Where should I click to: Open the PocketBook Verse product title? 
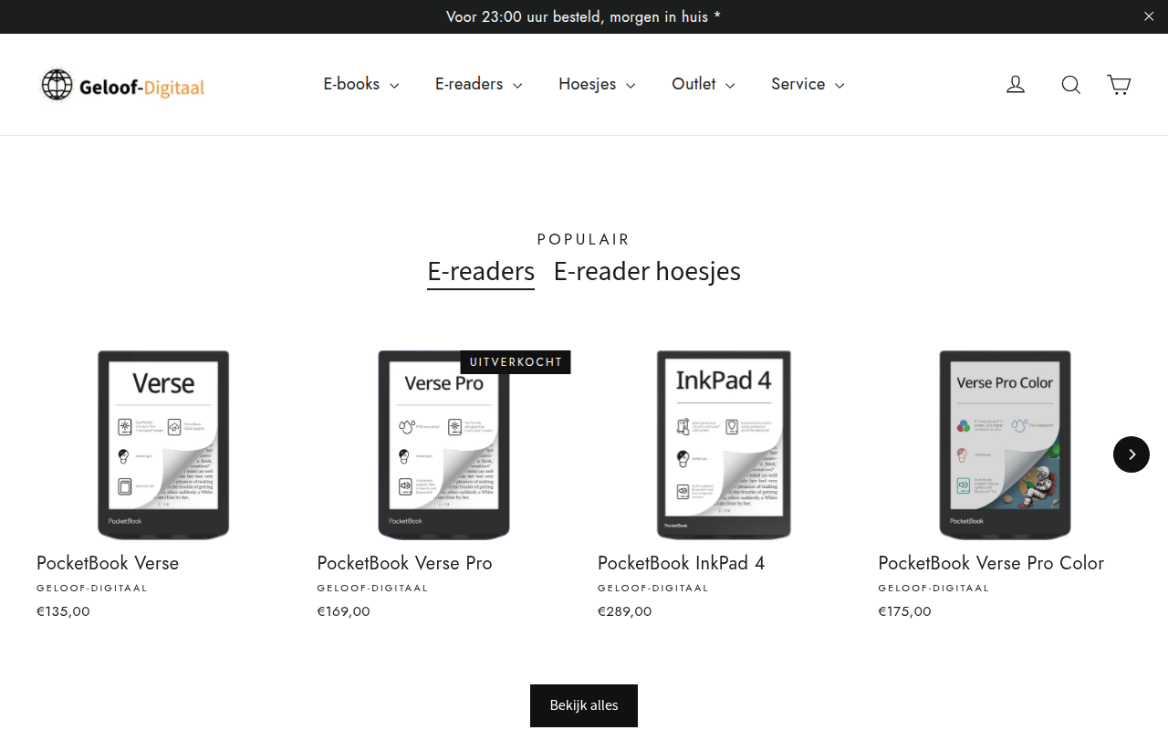coord(108,563)
